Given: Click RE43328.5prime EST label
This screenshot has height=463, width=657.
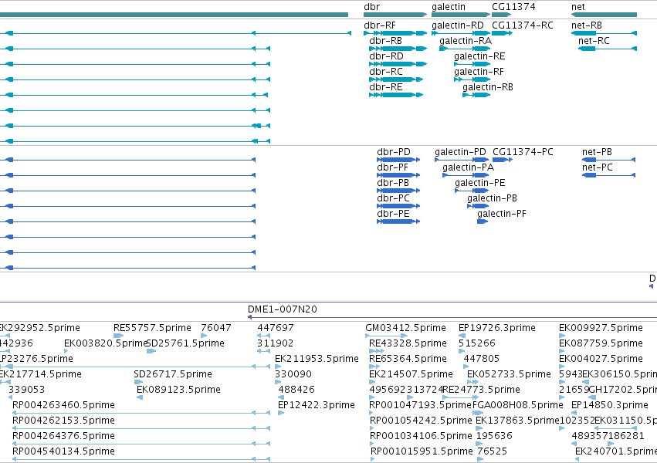Looking at the screenshot, I should point(408,343).
